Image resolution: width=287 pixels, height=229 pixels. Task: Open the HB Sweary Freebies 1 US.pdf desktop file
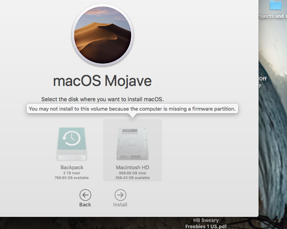206,223
